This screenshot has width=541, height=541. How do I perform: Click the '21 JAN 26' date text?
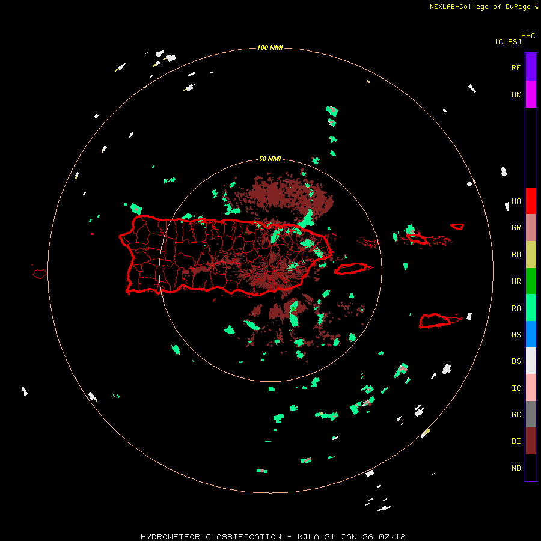[x=349, y=537]
